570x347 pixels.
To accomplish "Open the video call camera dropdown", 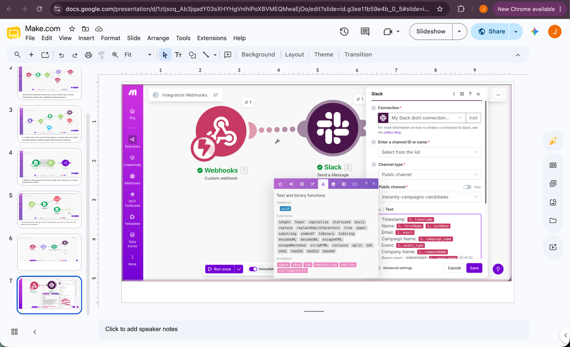I will (398, 31).
